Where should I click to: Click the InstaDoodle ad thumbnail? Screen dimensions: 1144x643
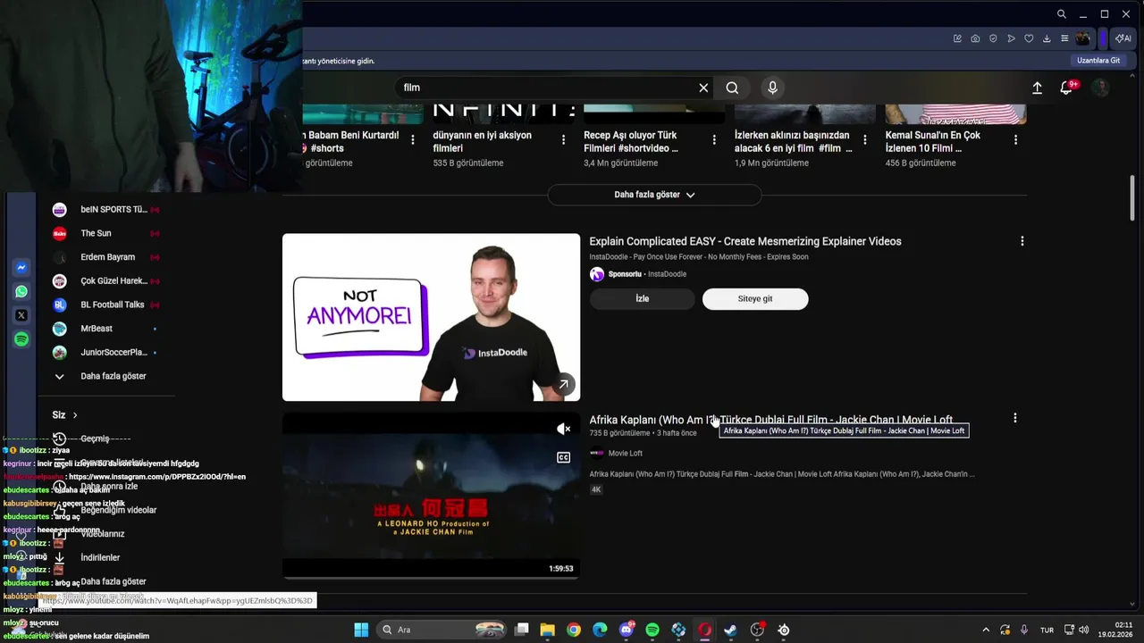pyautogui.click(x=431, y=317)
